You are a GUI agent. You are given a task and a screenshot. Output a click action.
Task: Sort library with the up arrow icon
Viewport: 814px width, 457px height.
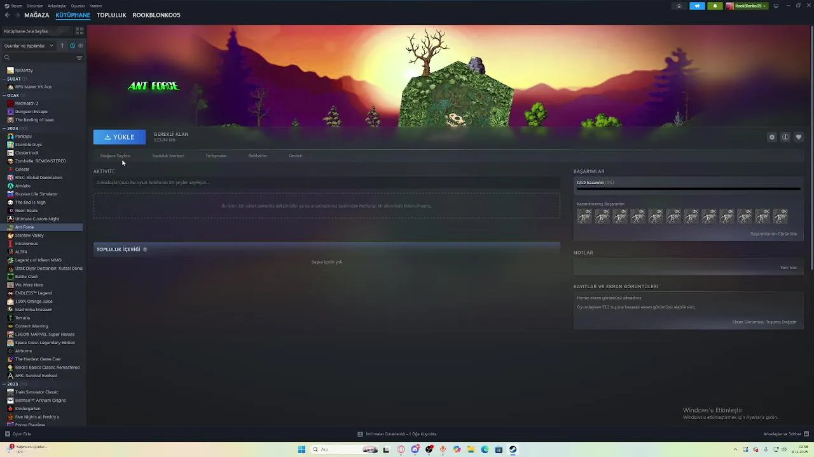pos(62,46)
